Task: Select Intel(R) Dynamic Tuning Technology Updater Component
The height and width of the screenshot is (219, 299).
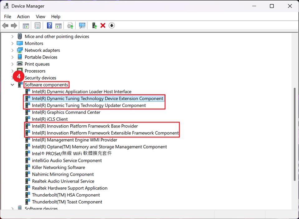Action: (x=89, y=105)
